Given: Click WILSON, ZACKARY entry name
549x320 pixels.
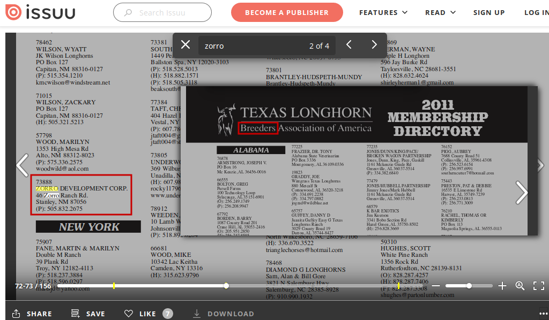Looking at the screenshot, I should (65, 102).
